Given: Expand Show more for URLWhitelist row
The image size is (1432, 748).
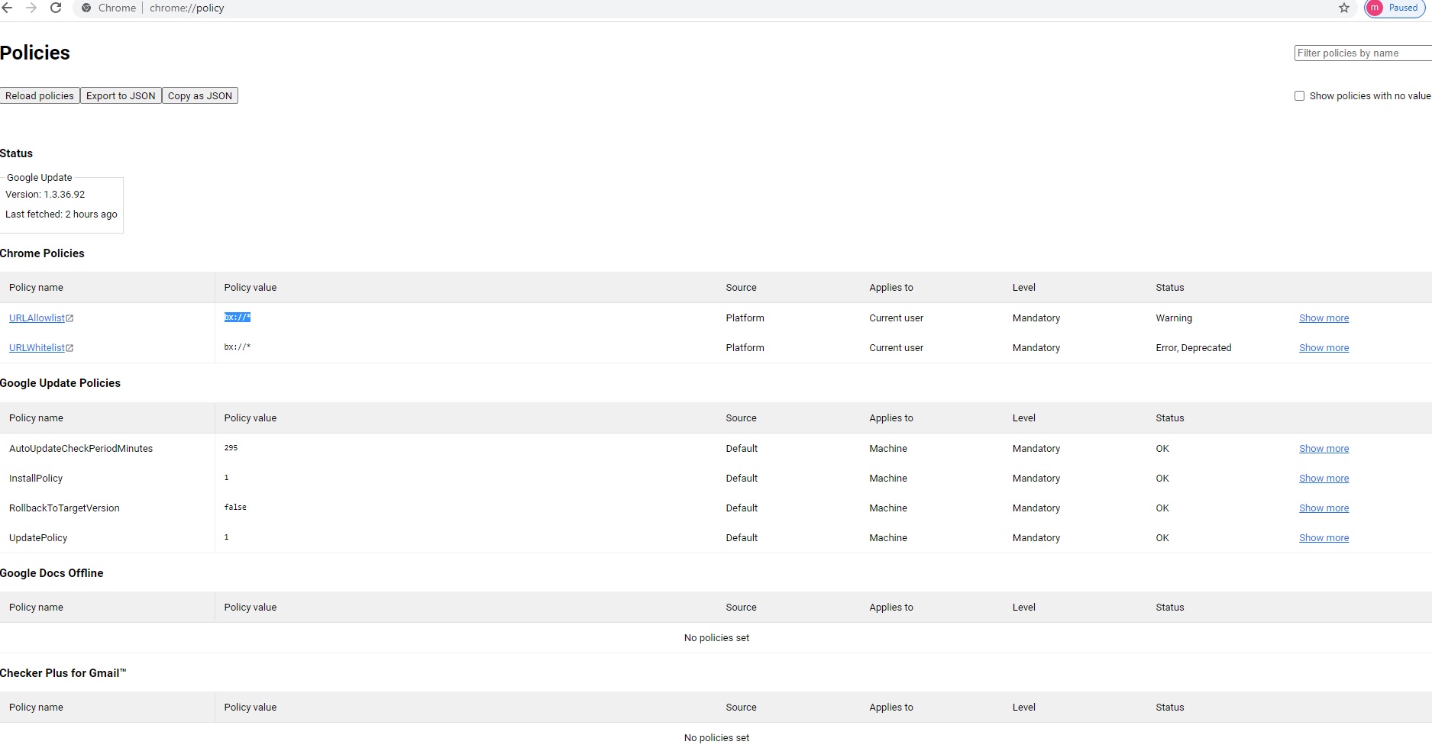Looking at the screenshot, I should tap(1324, 347).
